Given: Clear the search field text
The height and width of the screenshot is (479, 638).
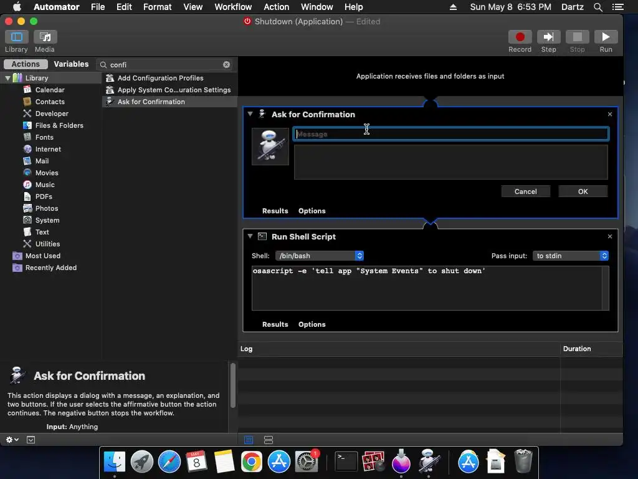Looking at the screenshot, I should (x=226, y=64).
